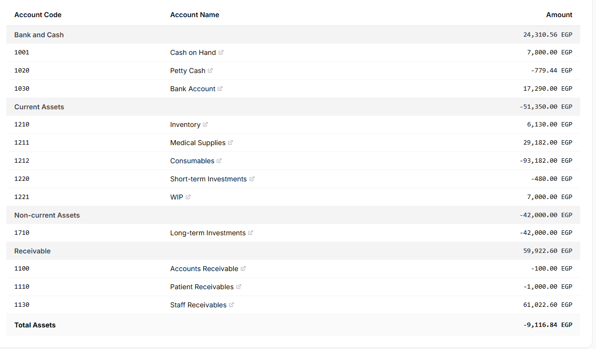Click the Amount column header
The image size is (596, 349).
(559, 15)
